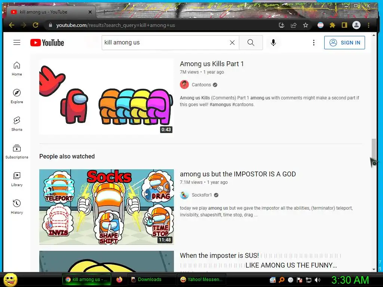This screenshot has height=287, width=383.
Task: Open the Socksfor1 channel name
Action: coord(202,195)
